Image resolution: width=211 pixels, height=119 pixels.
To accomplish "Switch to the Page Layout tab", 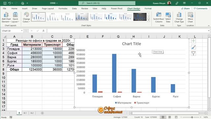I will 48,9.
